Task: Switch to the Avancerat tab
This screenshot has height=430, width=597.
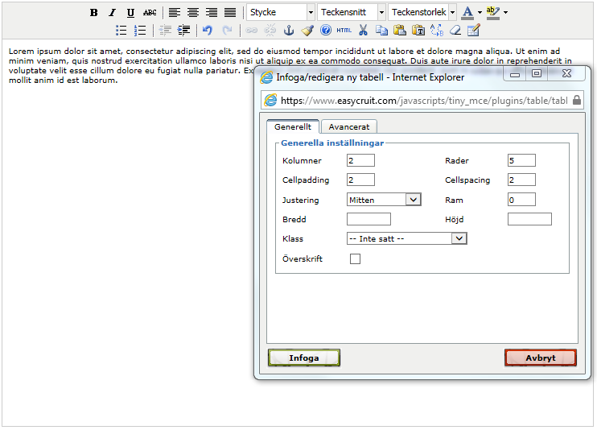Action: [349, 127]
